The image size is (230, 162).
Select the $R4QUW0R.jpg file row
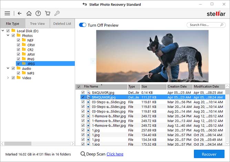click(153, 97)
